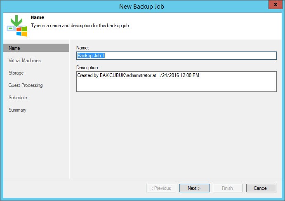285x201 pixels.
Task: Open the Schedule wizard step
Action: tap(18, 98)
